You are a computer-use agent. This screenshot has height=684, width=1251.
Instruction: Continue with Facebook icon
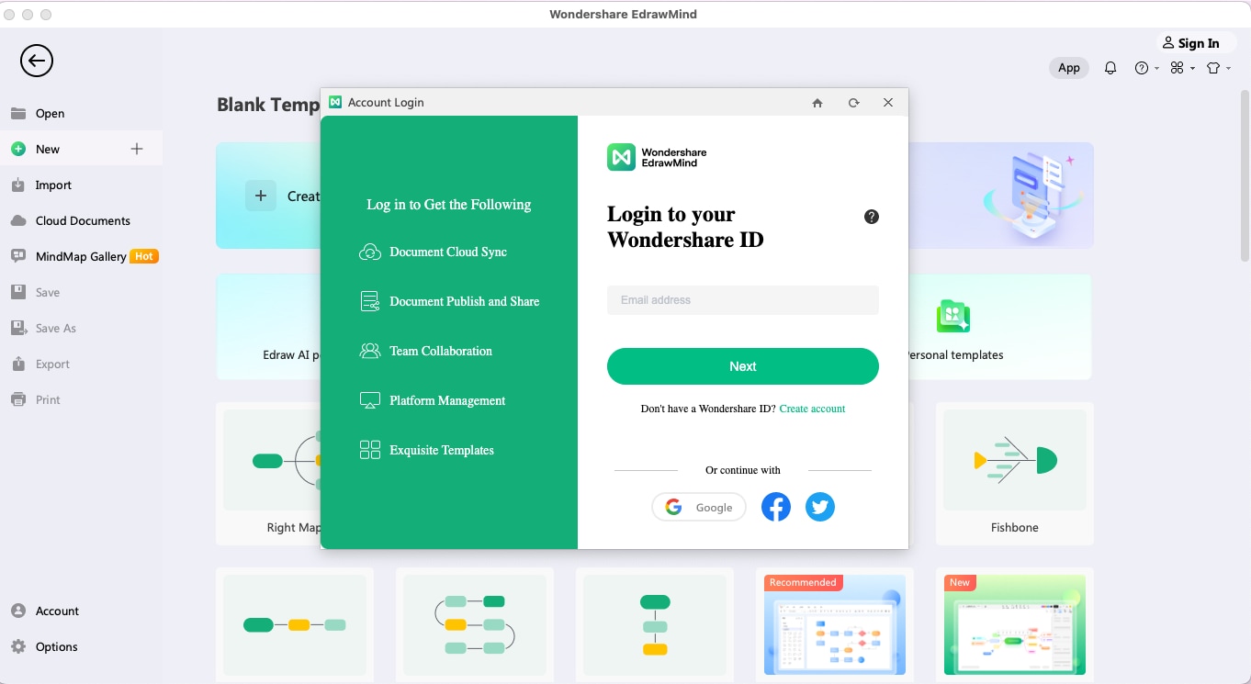(776, 507)
